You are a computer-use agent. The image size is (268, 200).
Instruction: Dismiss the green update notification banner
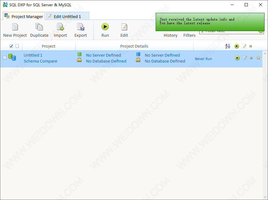tap(210, 22)
